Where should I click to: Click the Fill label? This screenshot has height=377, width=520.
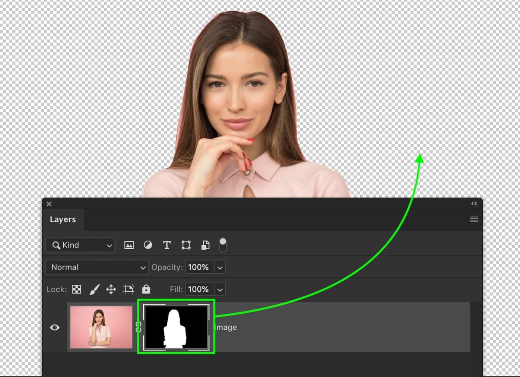click(176, 289)
